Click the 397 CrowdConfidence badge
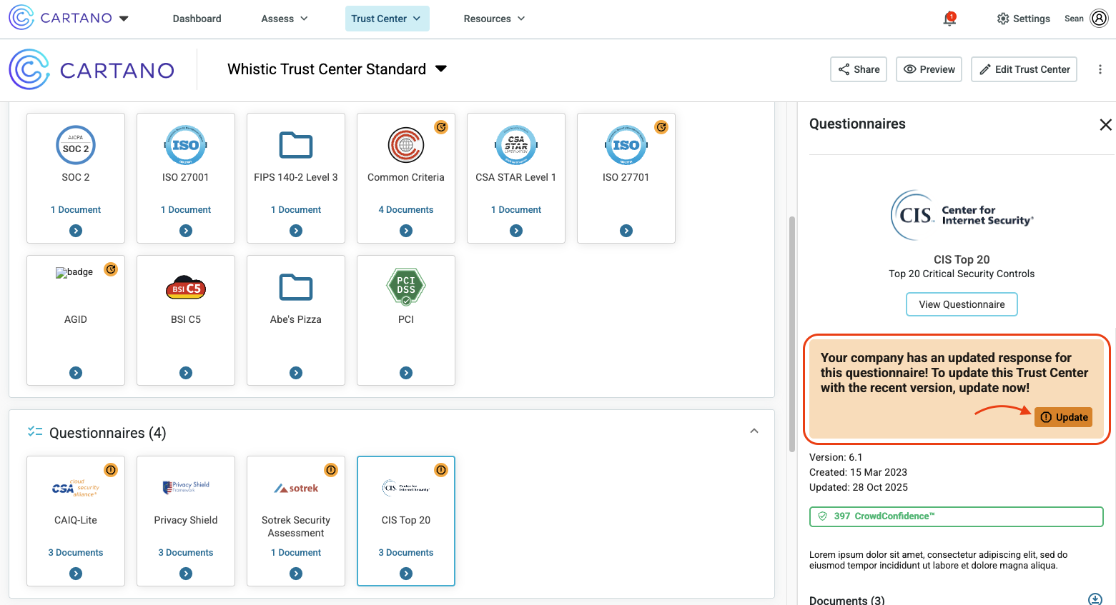The image size is (1116, 605). 956,516
